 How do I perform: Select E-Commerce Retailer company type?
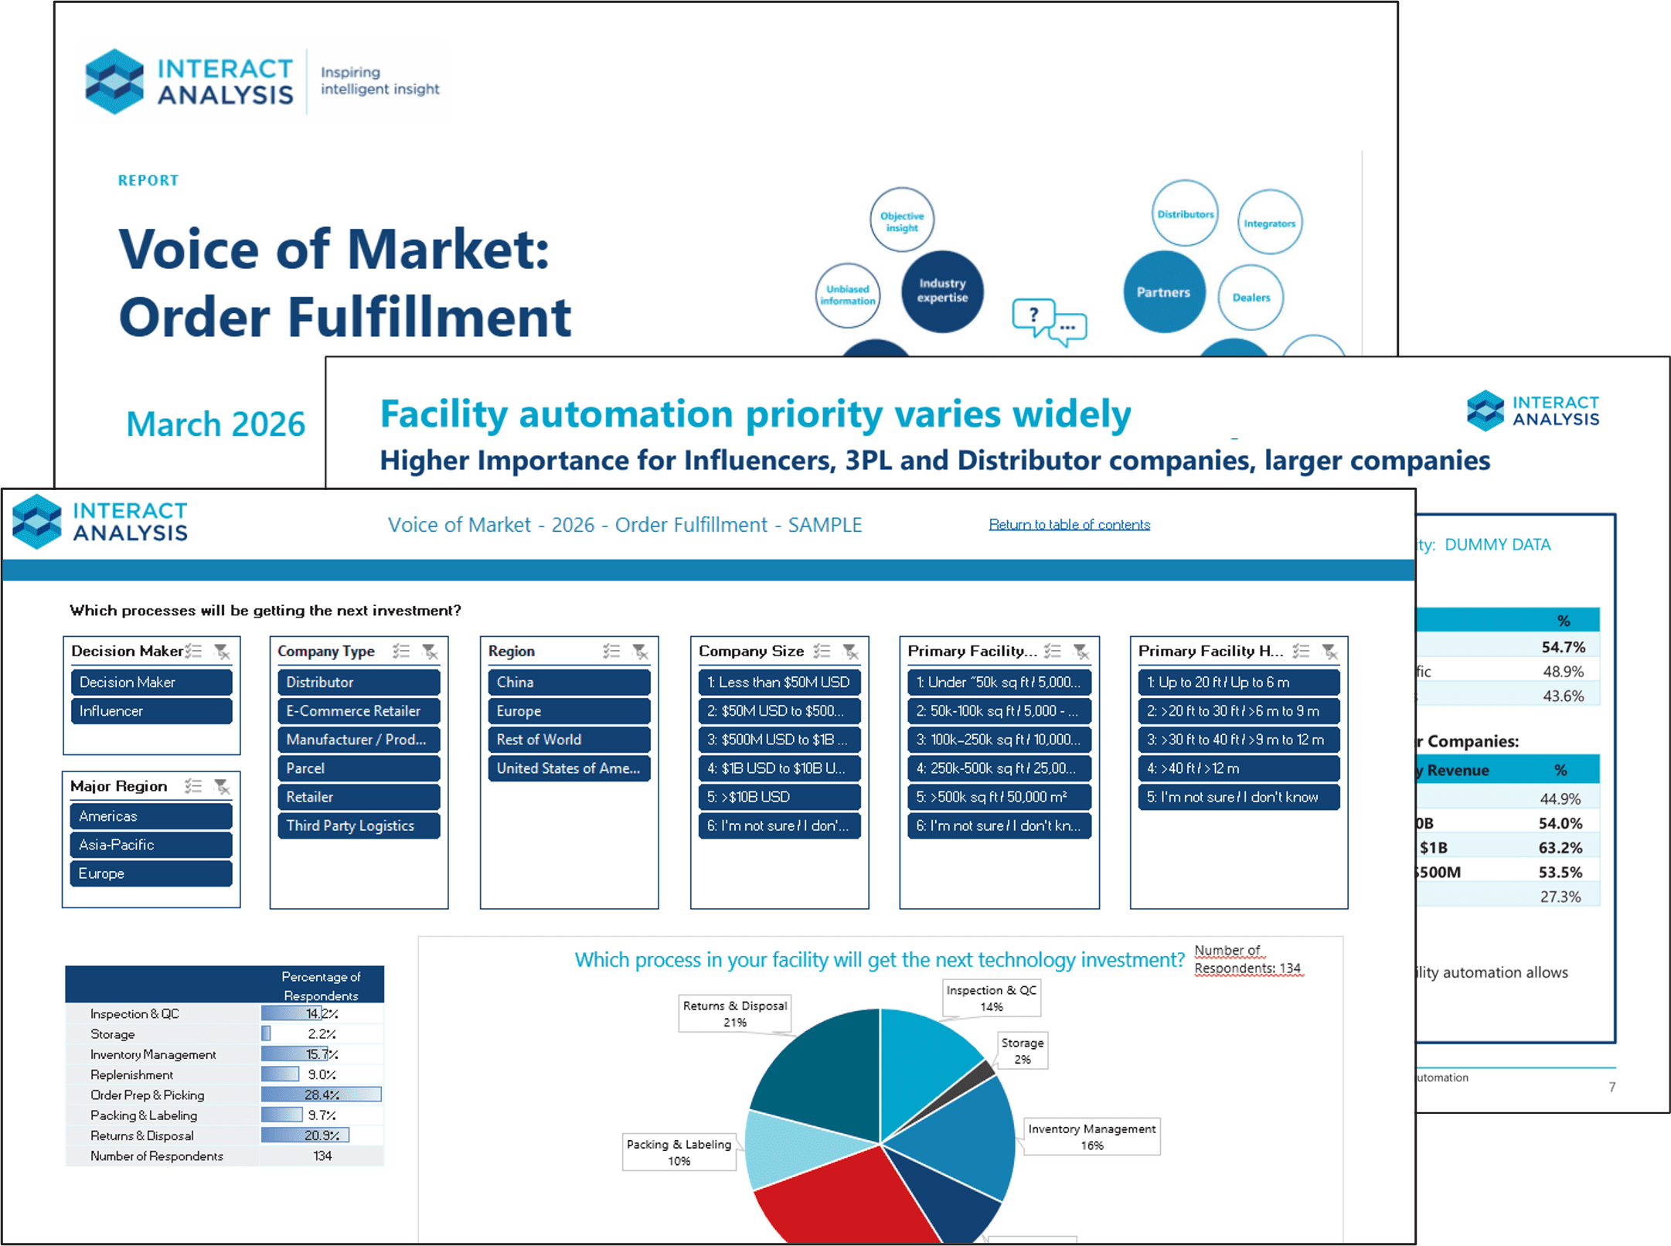[x=359, y=711]
